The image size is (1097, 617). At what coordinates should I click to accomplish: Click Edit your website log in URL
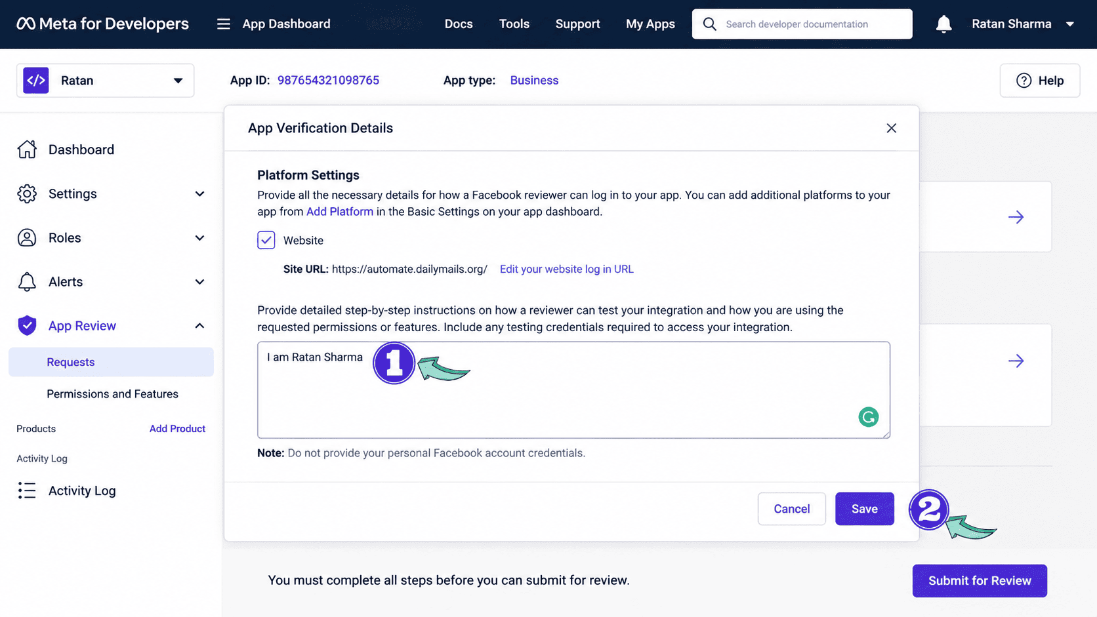point(566,269)
